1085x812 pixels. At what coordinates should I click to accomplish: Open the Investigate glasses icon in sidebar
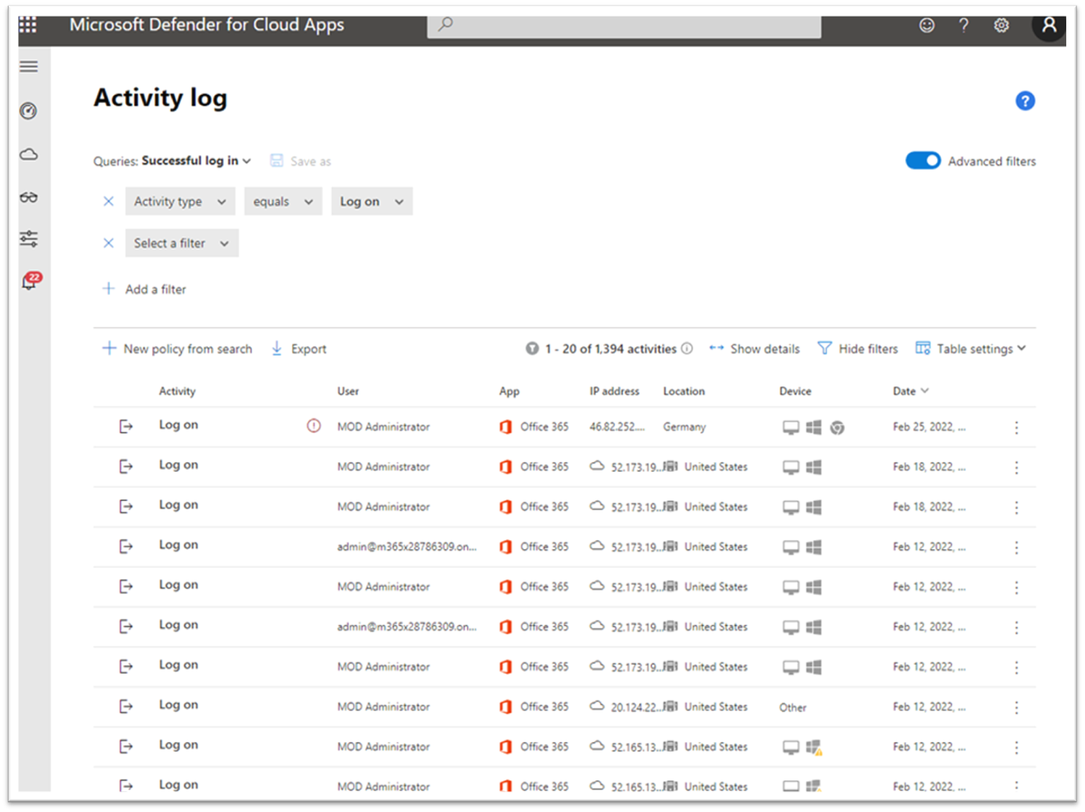pyautogui.click(x=29, y=197)
